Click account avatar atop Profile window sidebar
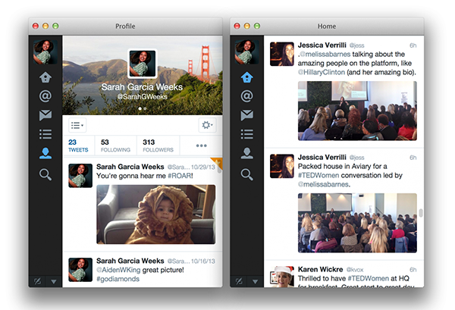This screenshot has height=310, width=455. tap(45, 52)
